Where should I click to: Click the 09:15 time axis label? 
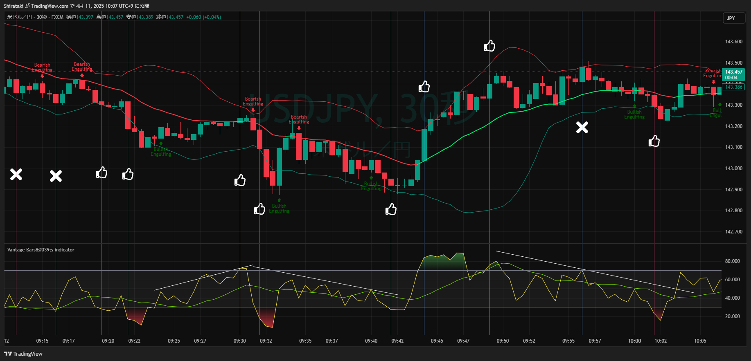[43, 341]
